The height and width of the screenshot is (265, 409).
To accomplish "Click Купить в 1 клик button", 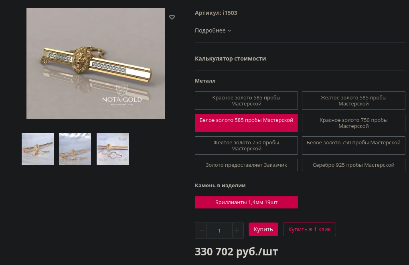I will pyautogui.click(x=310, y=229).
